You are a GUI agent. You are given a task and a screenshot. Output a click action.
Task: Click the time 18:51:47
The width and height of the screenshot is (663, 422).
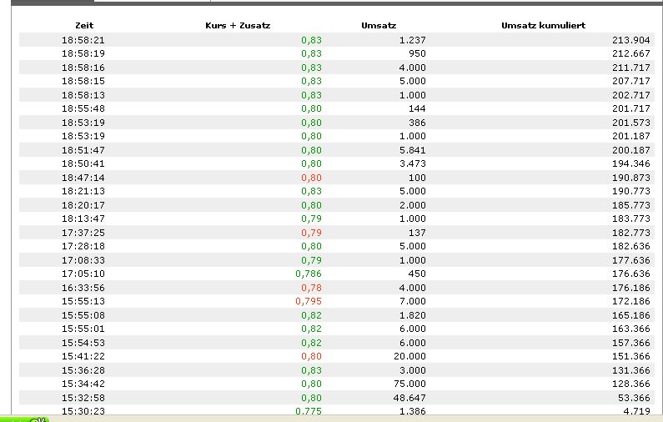coord(83,149)
